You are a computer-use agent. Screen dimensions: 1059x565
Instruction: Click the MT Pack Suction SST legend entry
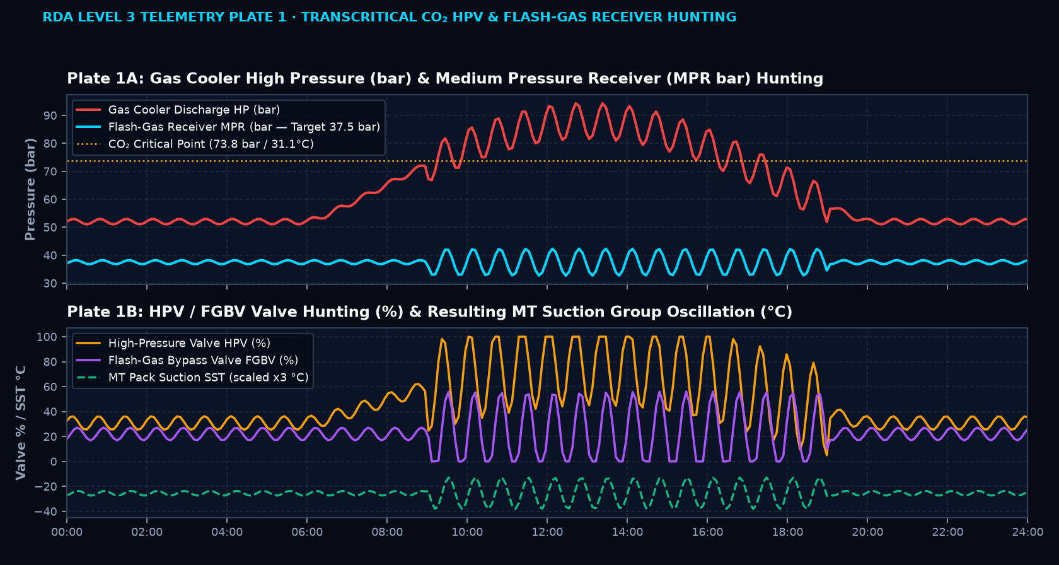pyautogui.click(x=192, y=377)
